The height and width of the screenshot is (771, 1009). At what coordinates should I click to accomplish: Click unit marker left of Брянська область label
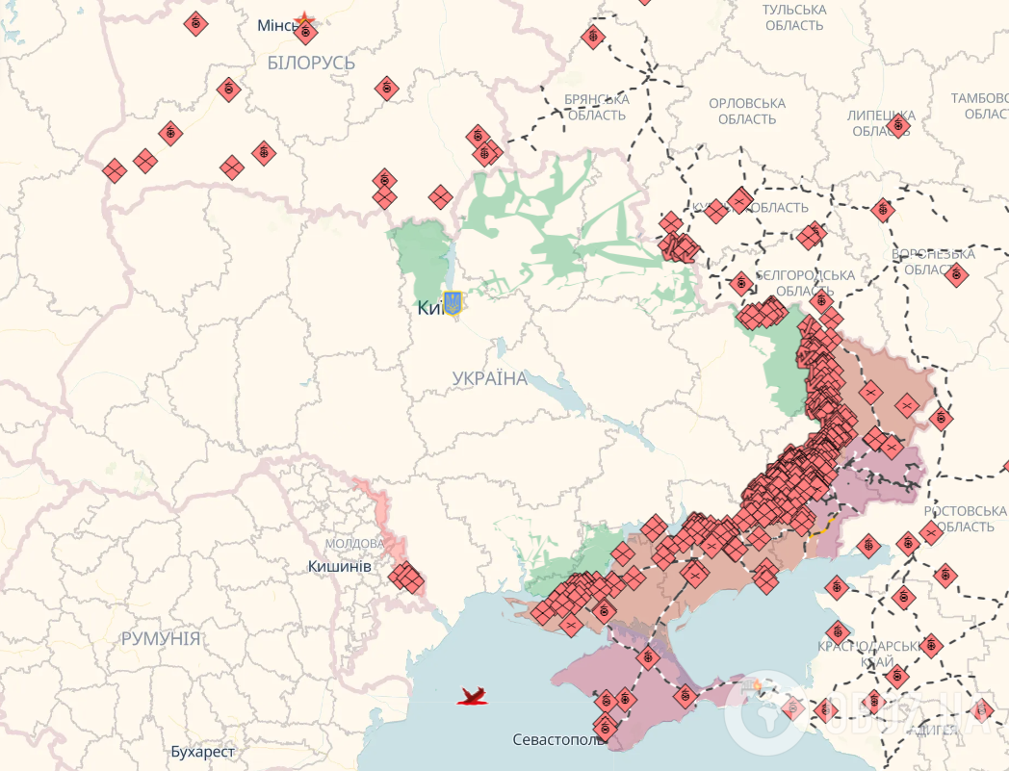click(593, 39)
